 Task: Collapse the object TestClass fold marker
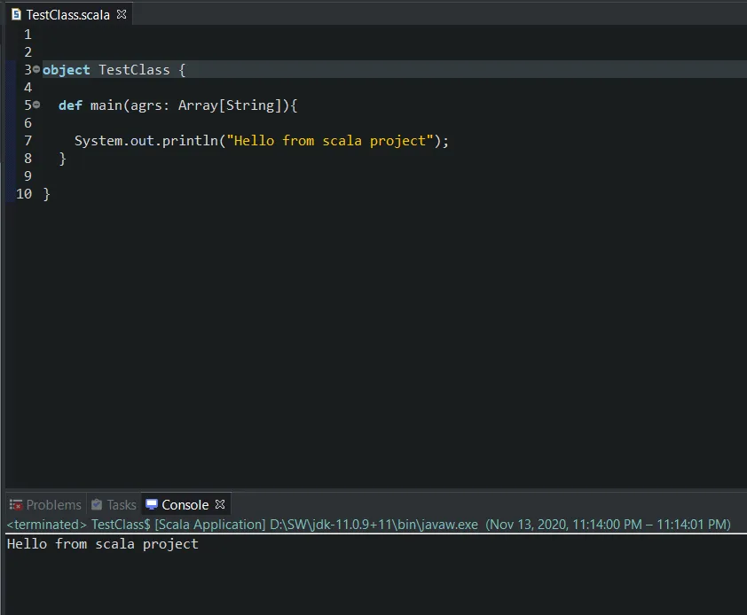(x=36, y=69)
